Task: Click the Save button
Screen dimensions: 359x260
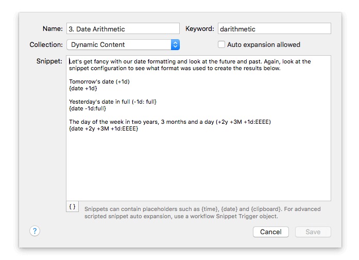Action: pyautogui.click(x=313, y=232)
